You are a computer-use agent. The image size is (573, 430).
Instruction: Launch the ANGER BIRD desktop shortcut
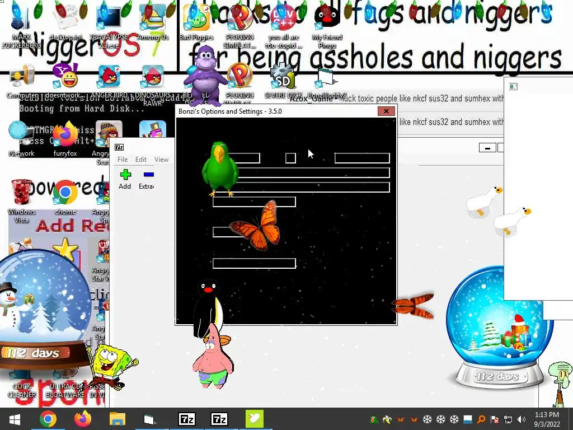(x=109, y=81)
